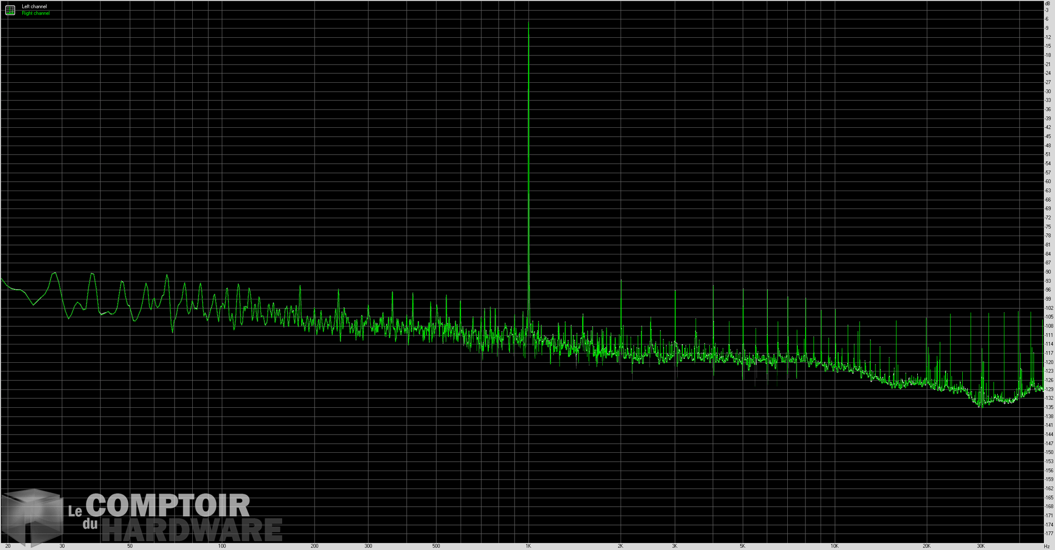Click the 30 label on frequency axis

click(62, 546)
